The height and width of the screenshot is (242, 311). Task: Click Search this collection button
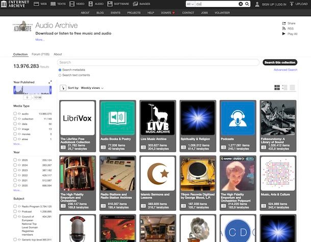tap(280, 63)
